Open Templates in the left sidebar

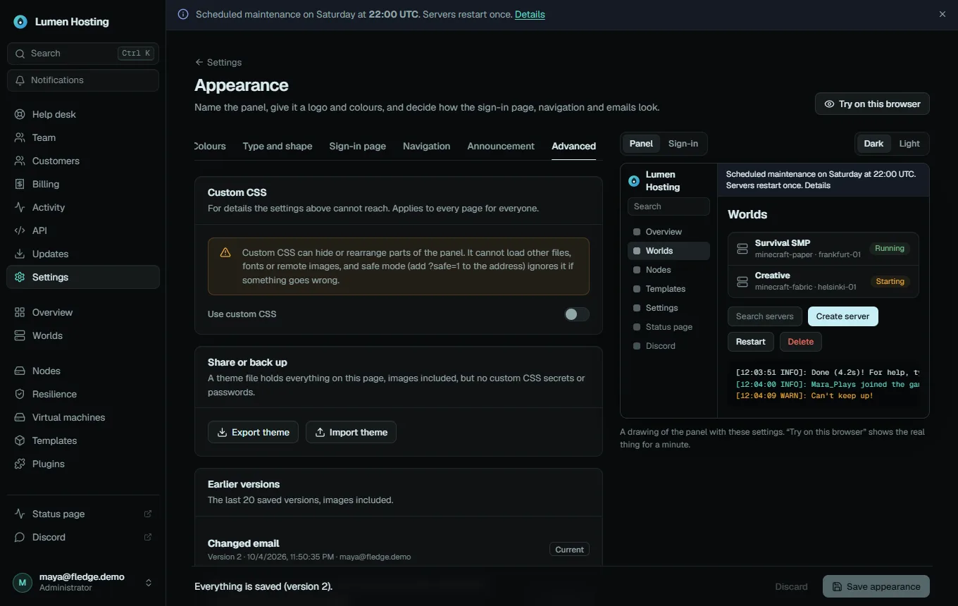83,440
